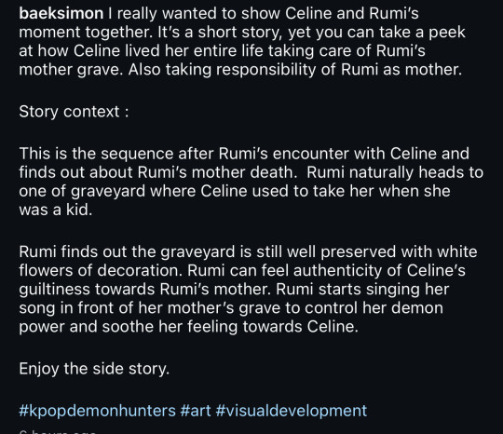Click the line starting 'finds out about Rumi's mother death'

251,172
